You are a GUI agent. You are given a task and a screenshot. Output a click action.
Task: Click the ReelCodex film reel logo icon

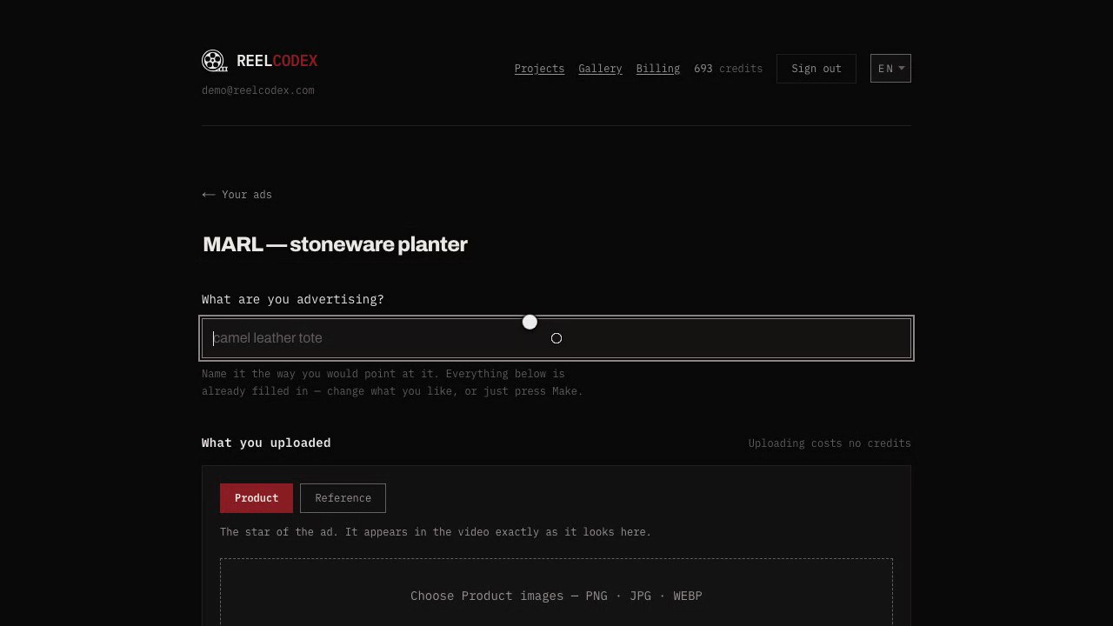[x=214, y=60]
